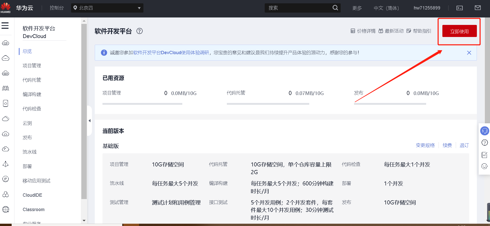Image resolution: width=490 pixels, height=226 pixels.
Task: Open the hamburger menu icon
Action: [5, 25]
